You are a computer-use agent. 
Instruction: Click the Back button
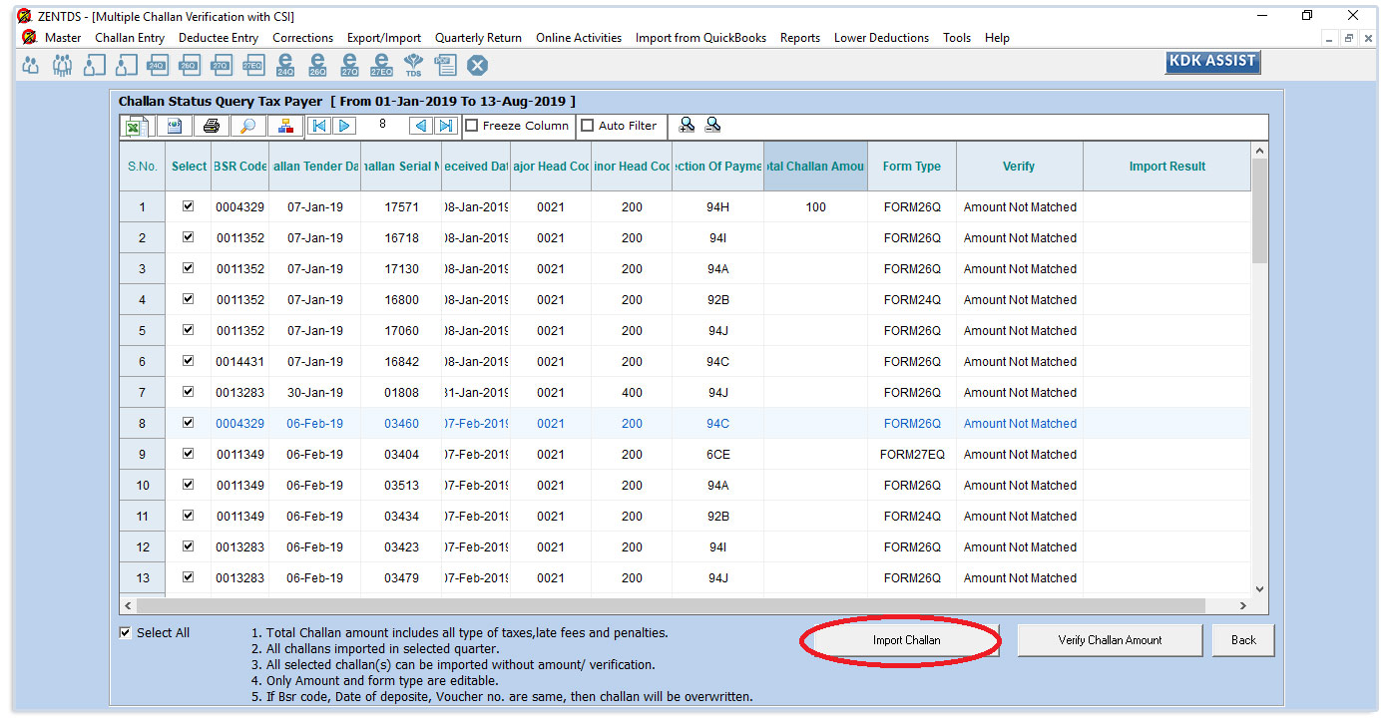pos(1243,640)
